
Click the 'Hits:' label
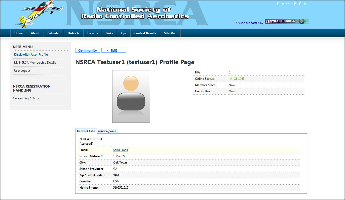198,72
